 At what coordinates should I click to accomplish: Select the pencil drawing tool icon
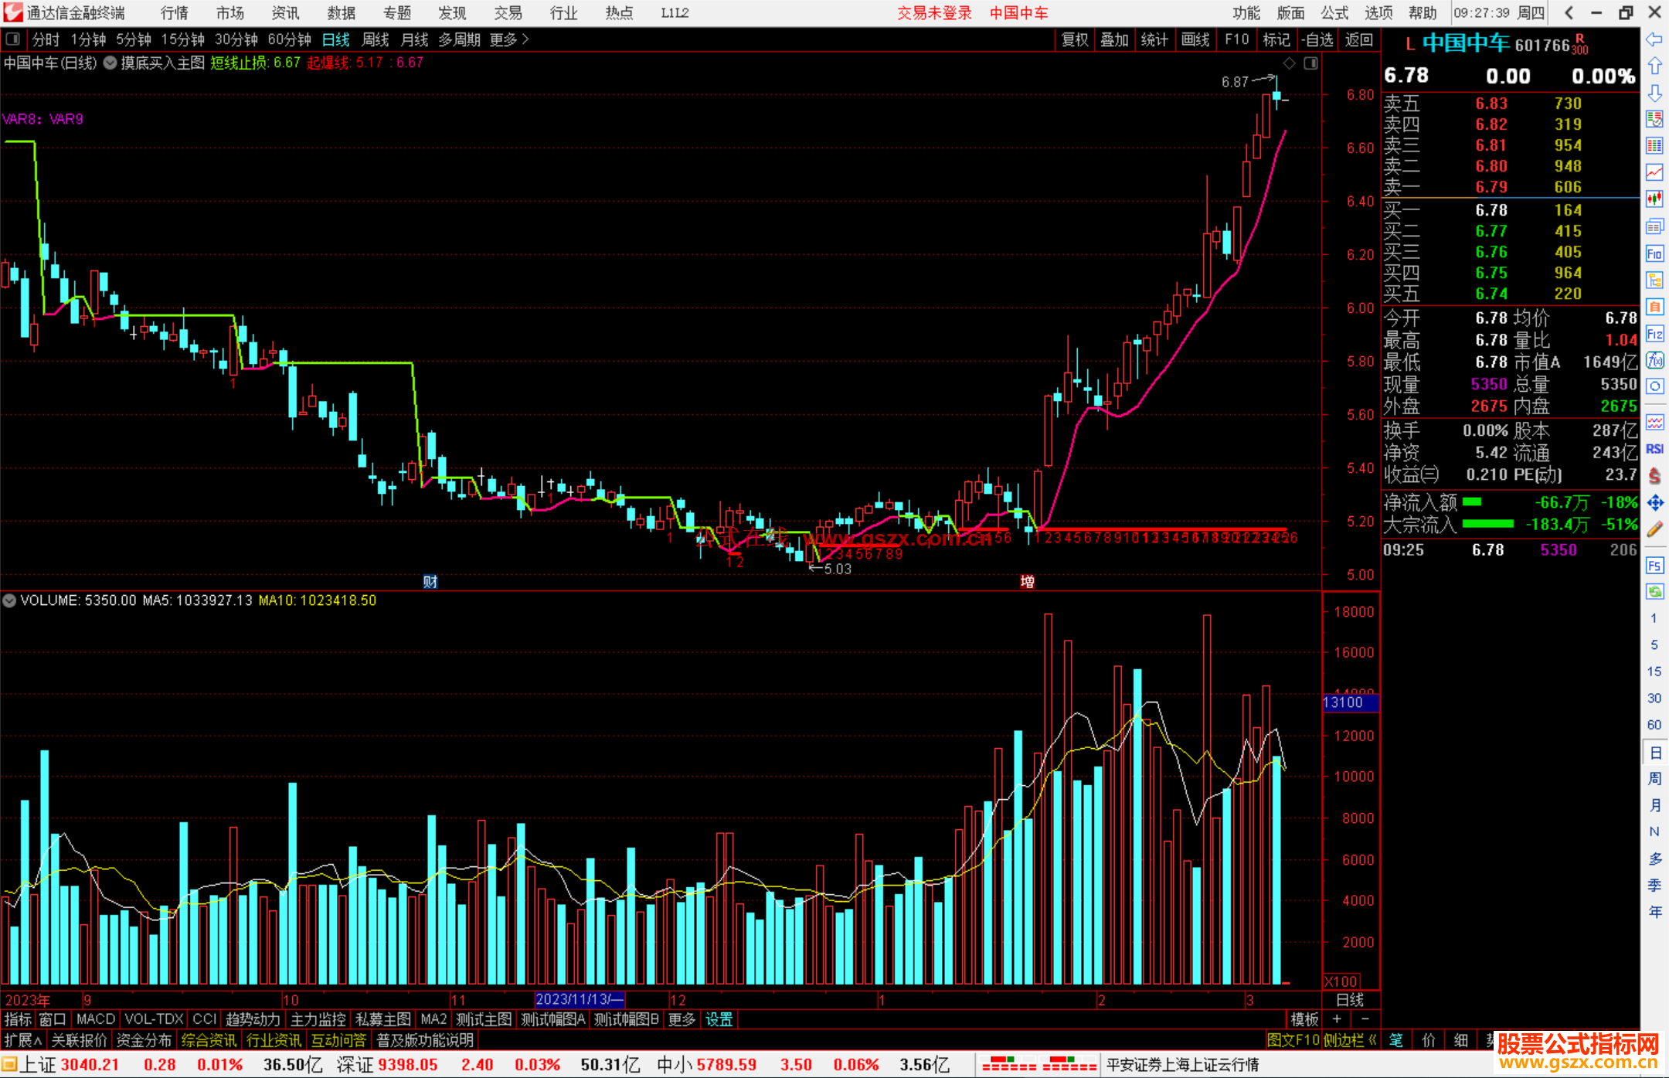click(x=1654, y=529)
